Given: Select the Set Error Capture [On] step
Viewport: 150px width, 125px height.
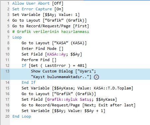Looking at the screenshot, I should tap(38, 9).
